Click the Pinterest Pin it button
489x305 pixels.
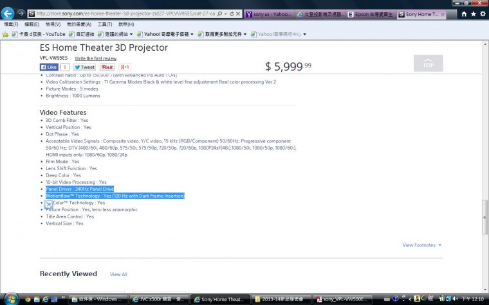[107, 67]
